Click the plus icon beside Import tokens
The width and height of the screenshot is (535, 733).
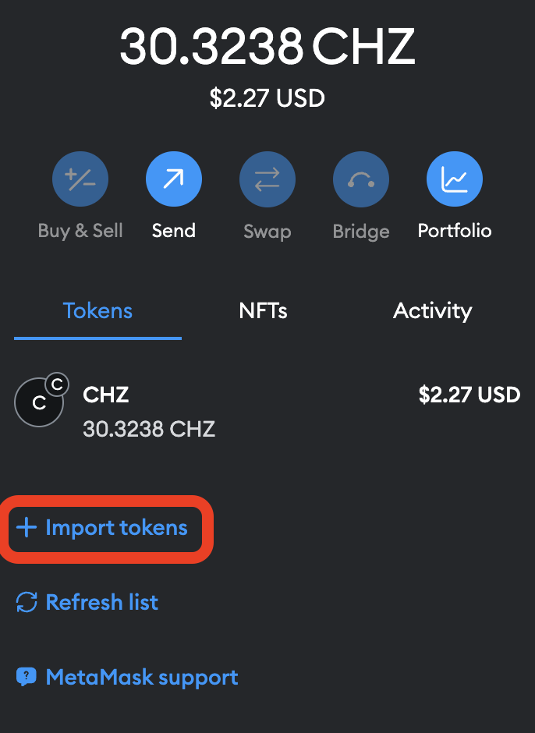pyautogui.click(x=27, y=528)
